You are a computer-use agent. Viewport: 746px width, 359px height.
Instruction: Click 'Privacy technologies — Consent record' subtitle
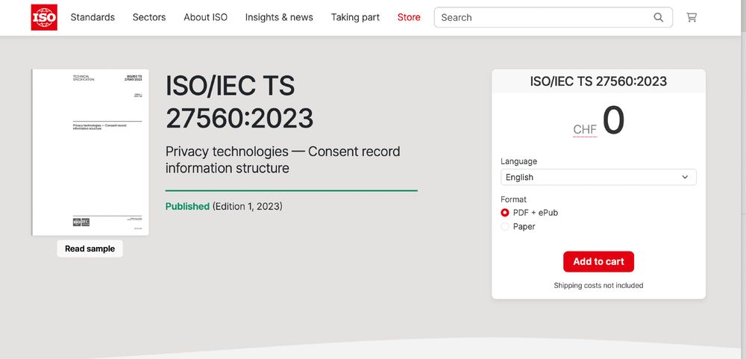point(283,152)
